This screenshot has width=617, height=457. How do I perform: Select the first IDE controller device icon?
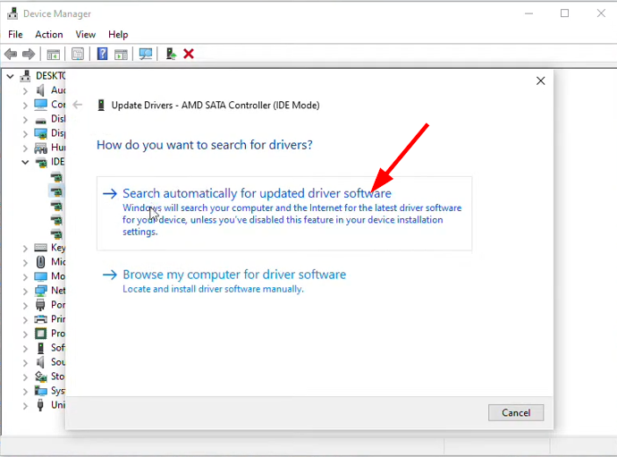(x=56, y=178)
